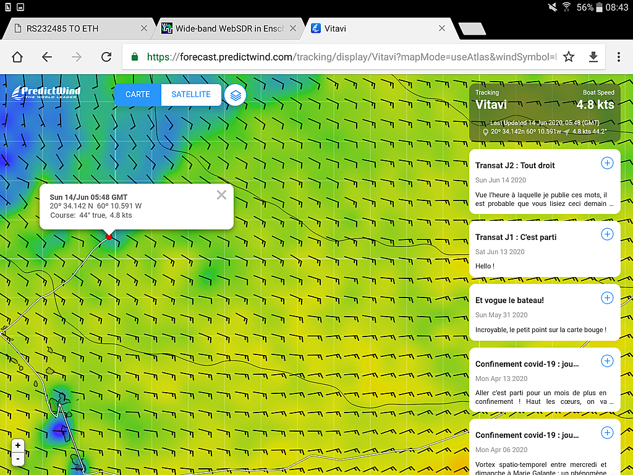633x475 pixels.
Task: Click the 'Hello !' post excerpt
Action: [x=485, y=266]
